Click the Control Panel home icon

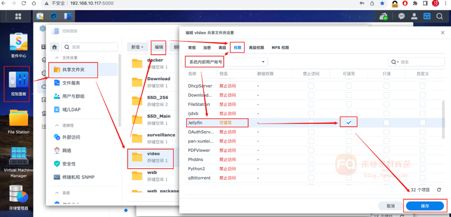click(x=54, y=47)
